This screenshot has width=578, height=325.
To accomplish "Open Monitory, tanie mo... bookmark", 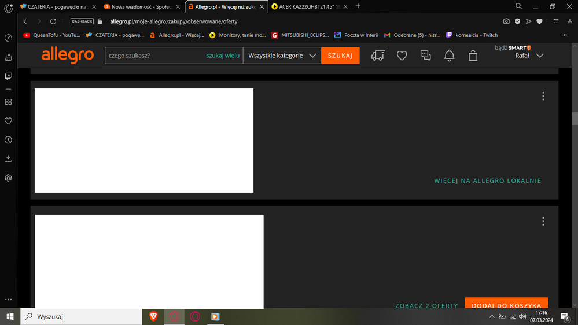I will click(237, 35).
